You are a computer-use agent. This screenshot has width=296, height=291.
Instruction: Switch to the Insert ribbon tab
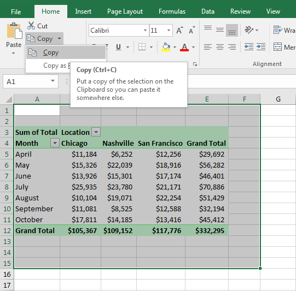point(83,11)
